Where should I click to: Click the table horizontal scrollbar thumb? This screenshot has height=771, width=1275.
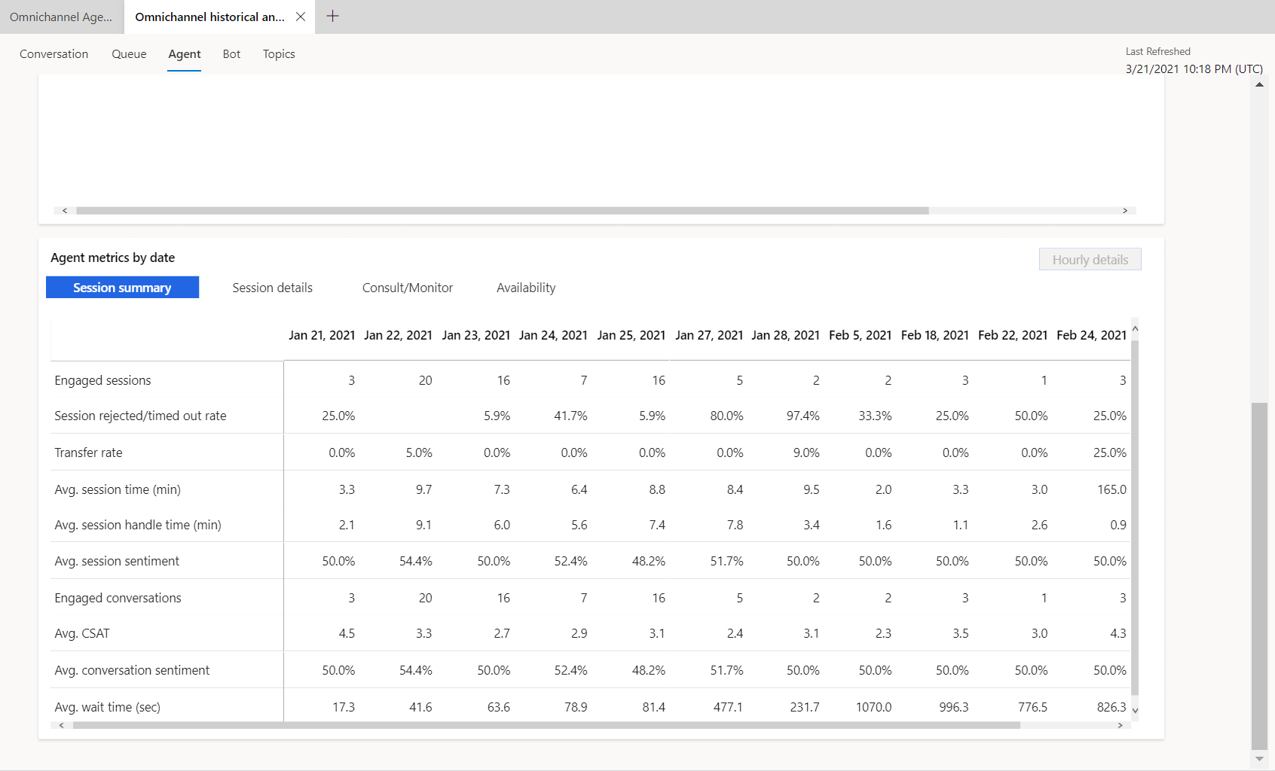click(546, 726)
